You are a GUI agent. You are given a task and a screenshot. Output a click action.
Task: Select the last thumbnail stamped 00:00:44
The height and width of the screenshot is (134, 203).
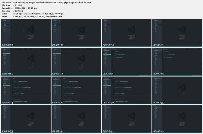[177, 119]
